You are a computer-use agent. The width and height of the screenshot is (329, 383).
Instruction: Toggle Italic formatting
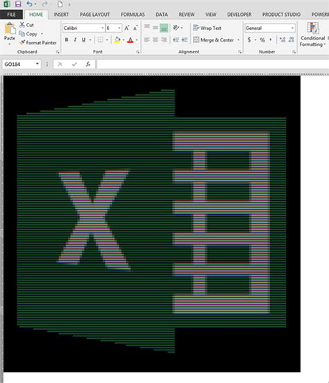75,40
